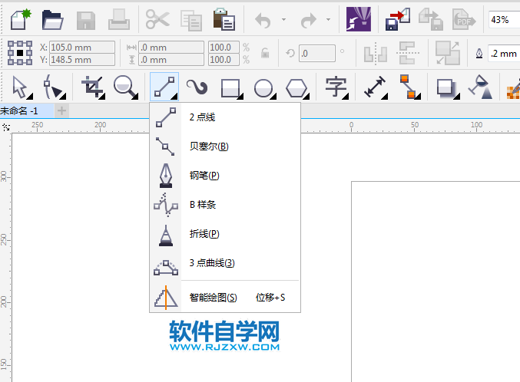This screenshot has height=382, width=520.
Task: Click the plus button to add document
Action: click(61, 110)
